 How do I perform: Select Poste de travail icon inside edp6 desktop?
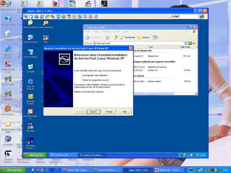(30, 39)
